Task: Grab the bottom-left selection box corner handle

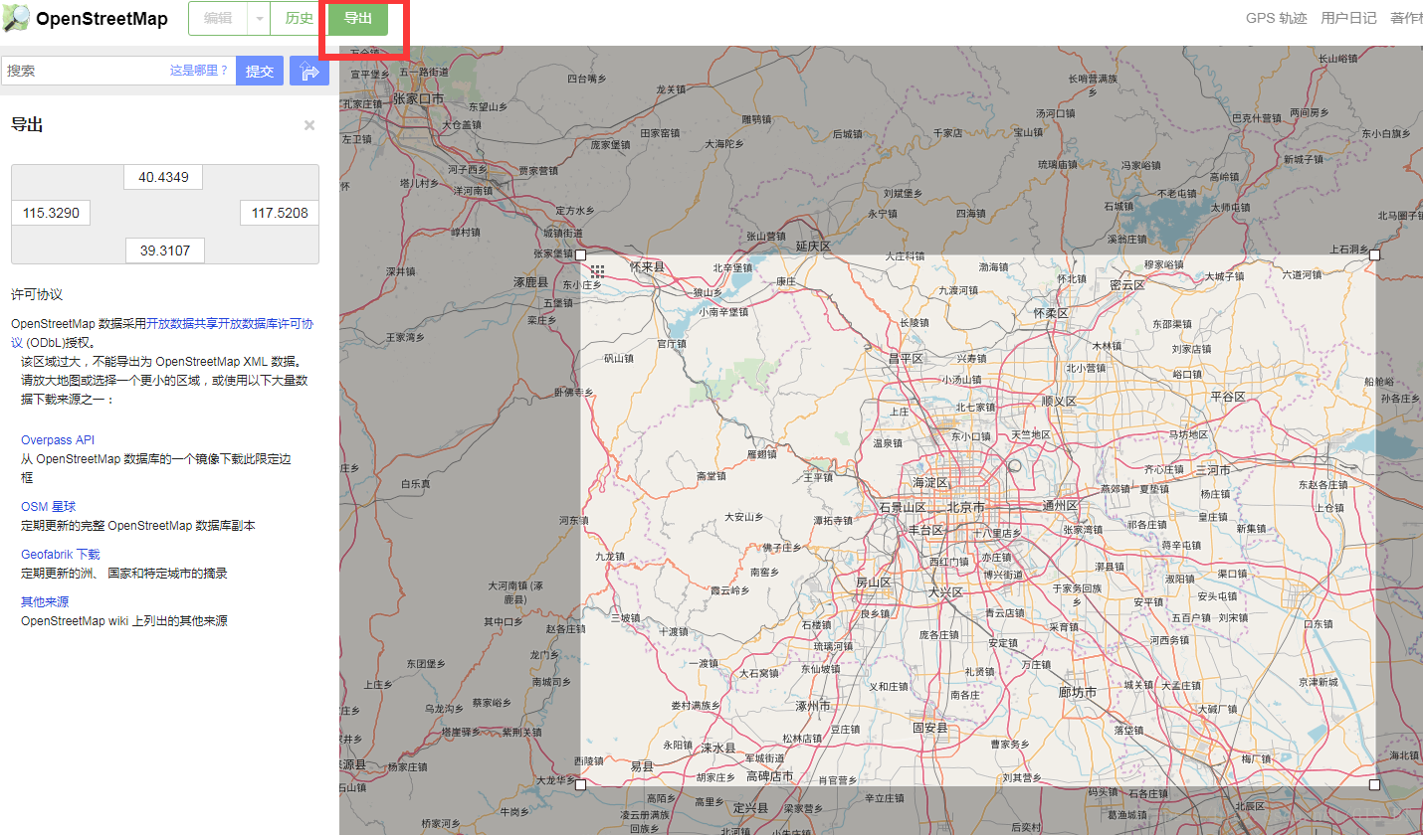Action: coord(581,784)
